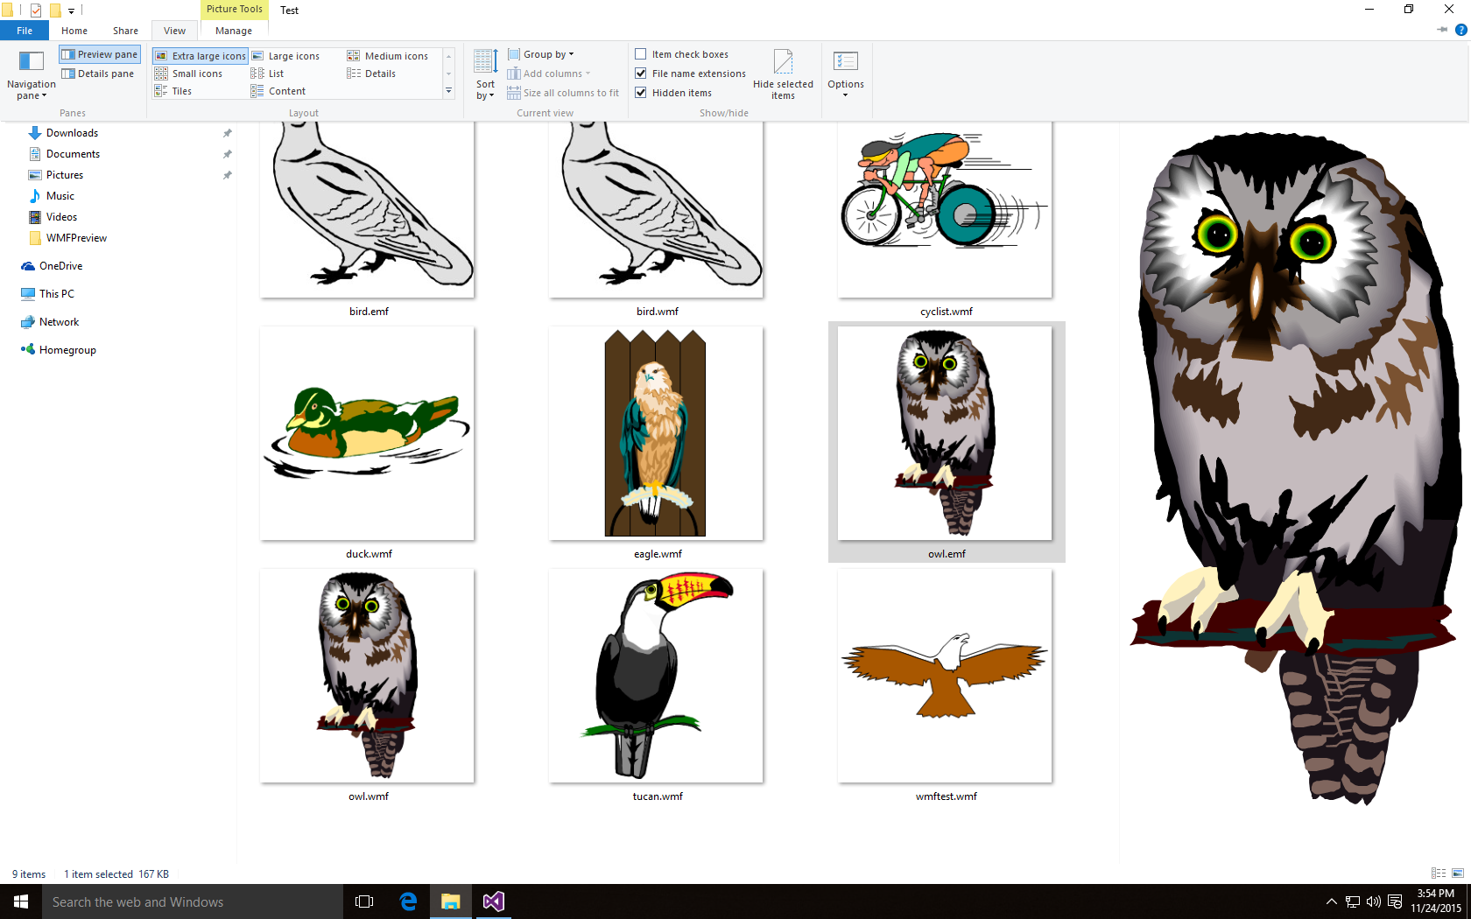Click the owl.emf file name
Image resolution: width=1471 pixels, height=919 pixels.
coord(947,554)
